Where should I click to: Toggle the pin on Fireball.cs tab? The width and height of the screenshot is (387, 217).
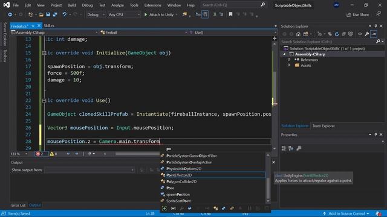(33, 25)
